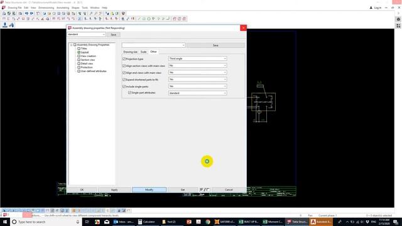402x226 pixels.
Task: Open the Projection type Third angle dropdown
Action: click(197, 58)
